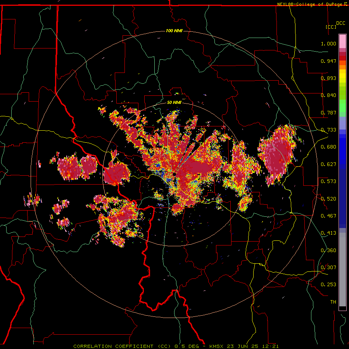Click the 0.360 color scale value

point(328,251)
